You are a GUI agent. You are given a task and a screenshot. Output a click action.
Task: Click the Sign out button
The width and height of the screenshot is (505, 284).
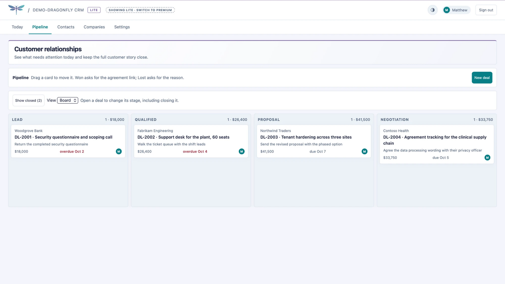pos(486,10)
